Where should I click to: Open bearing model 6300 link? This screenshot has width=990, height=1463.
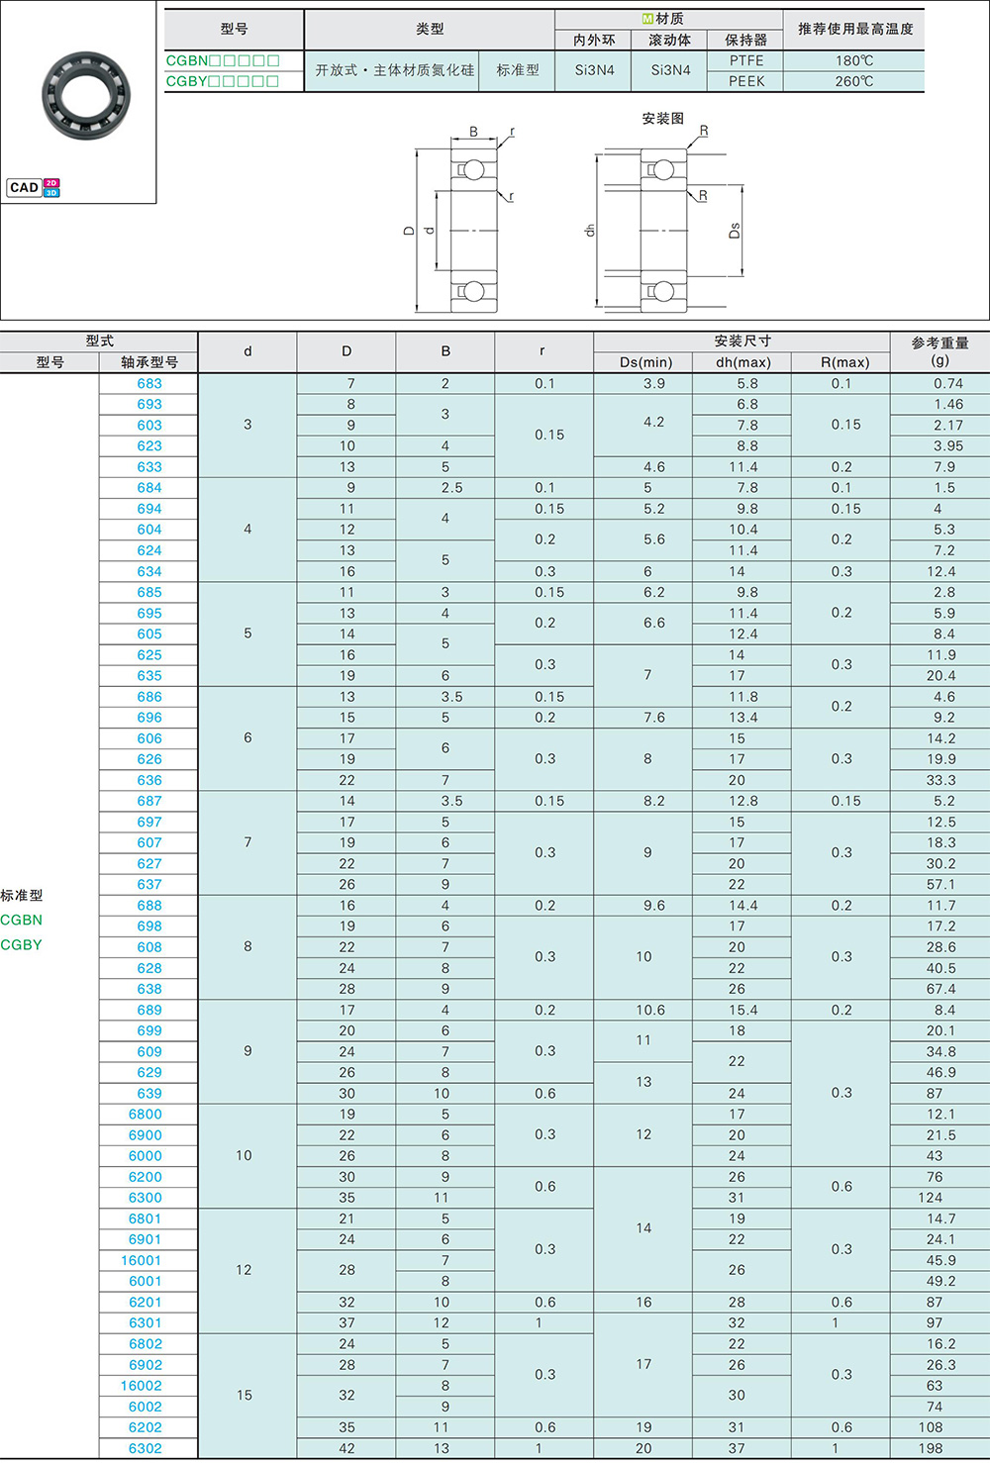[x=146, y=1198]
